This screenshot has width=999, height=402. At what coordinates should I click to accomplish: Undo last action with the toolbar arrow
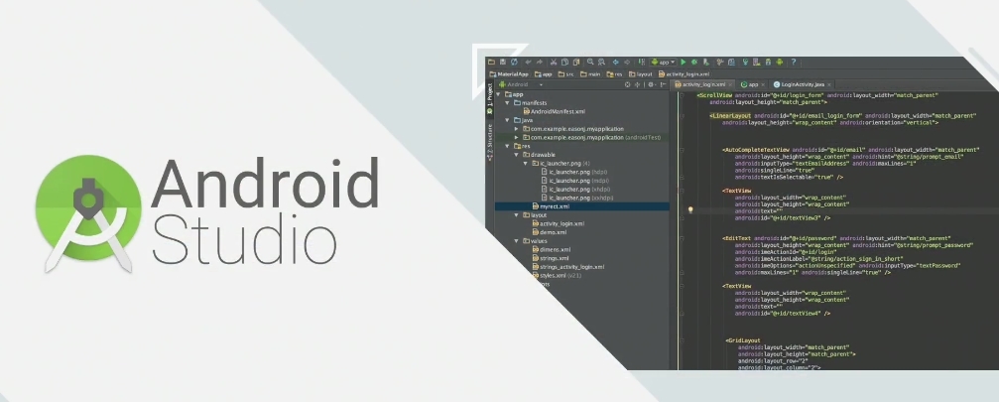(528, 62)
